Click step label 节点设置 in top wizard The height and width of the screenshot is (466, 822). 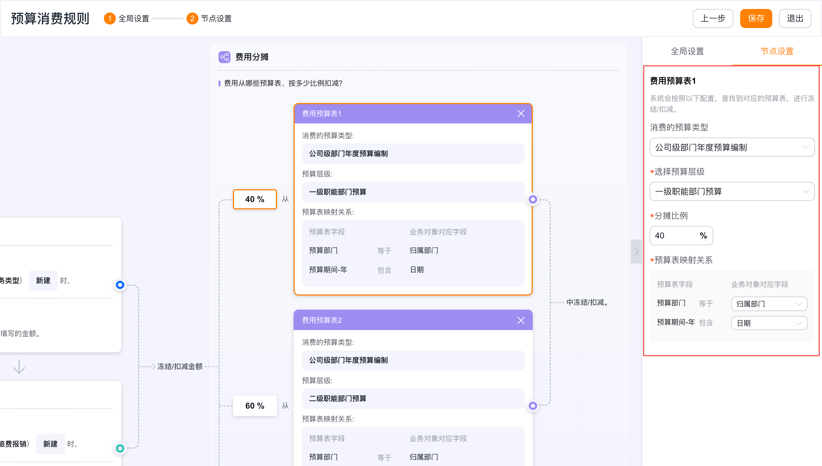click(216, 18)
